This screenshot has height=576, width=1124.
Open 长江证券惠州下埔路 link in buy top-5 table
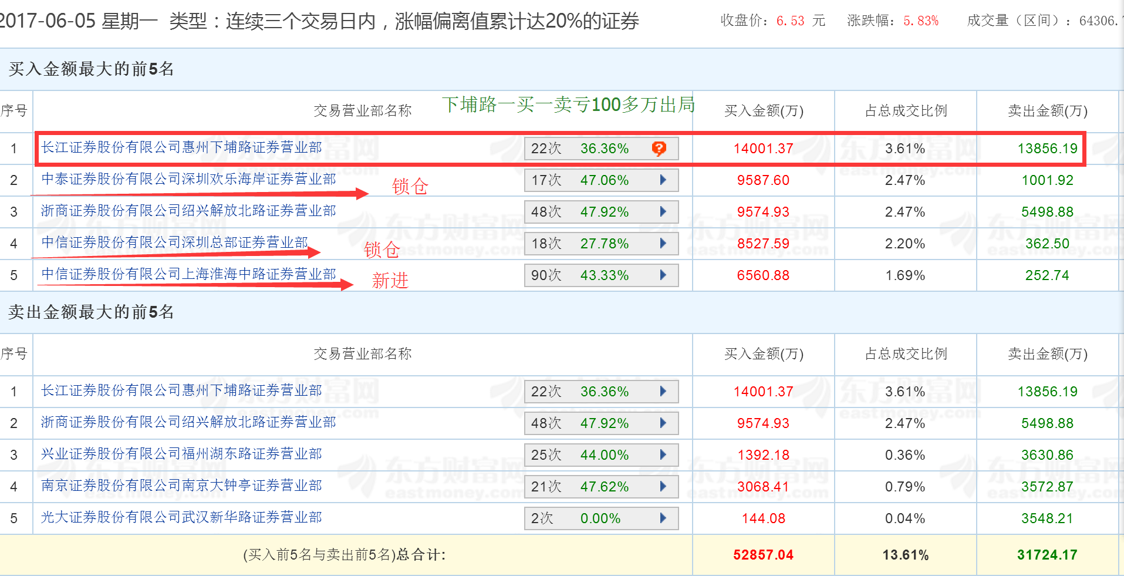pos(181,147)
